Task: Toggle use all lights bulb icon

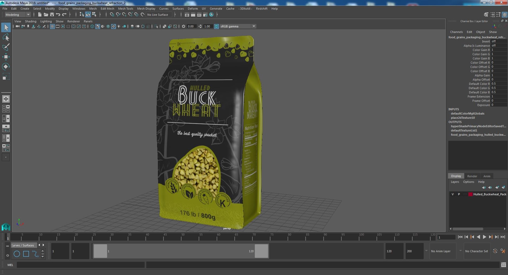Action: point(119,26)
